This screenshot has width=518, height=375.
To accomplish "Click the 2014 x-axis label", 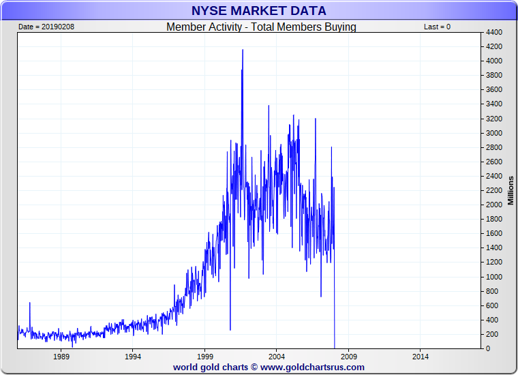I will click(421, 357).
